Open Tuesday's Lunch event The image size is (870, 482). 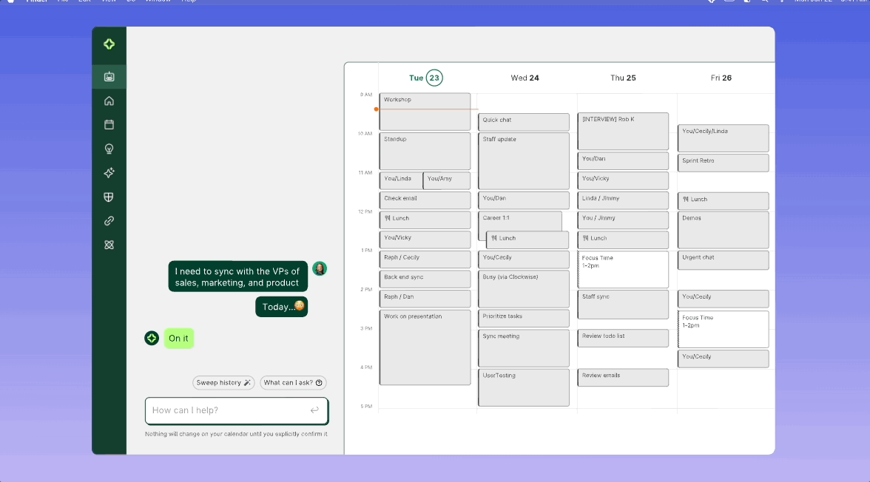click(425, 220)
